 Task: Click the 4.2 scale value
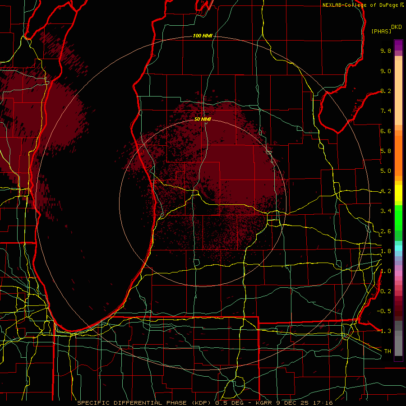click(x=386, y=191)
